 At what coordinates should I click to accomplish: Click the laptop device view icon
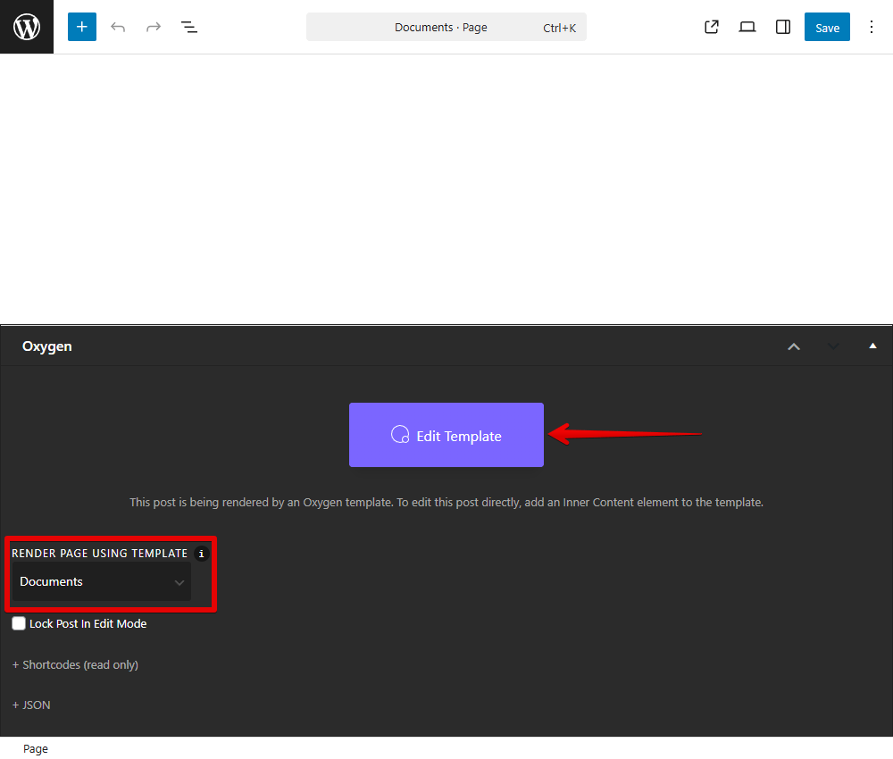click(x=747, y=27)
